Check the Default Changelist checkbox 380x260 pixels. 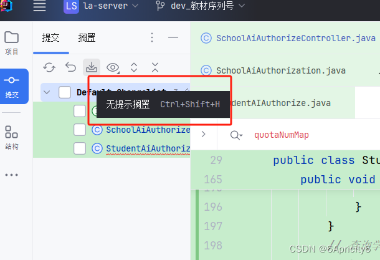pyautogui.click(x=65, y=92)
